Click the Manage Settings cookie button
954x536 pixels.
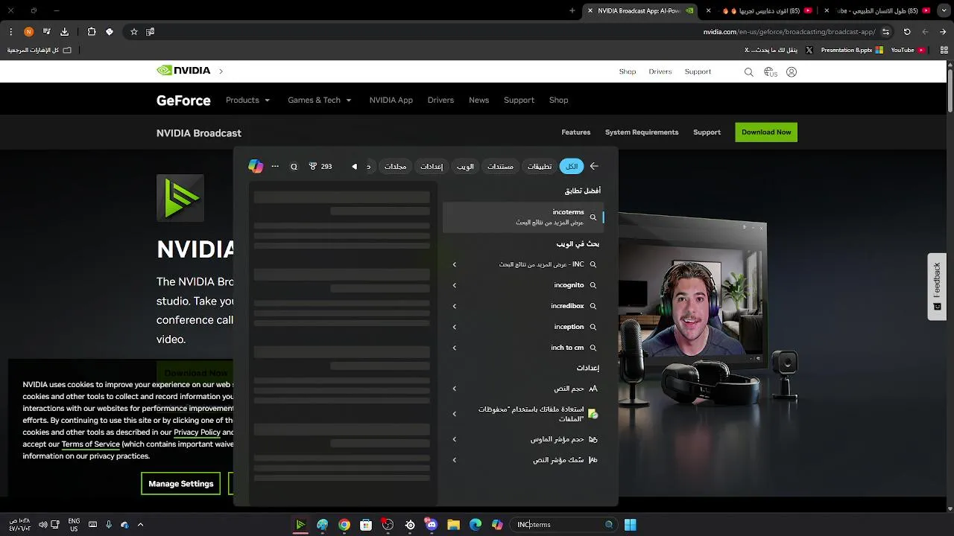pos(180,484)
